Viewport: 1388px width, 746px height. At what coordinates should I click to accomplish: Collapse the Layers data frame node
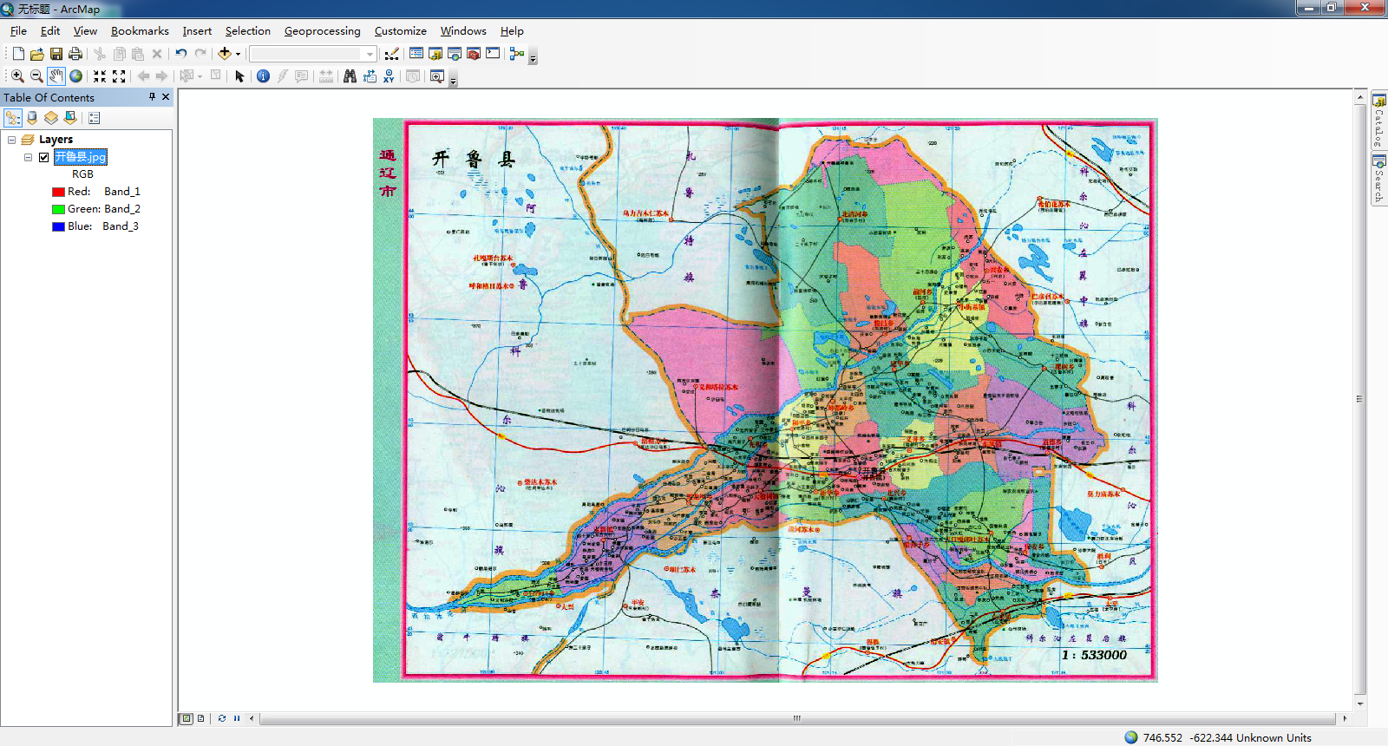12,140
